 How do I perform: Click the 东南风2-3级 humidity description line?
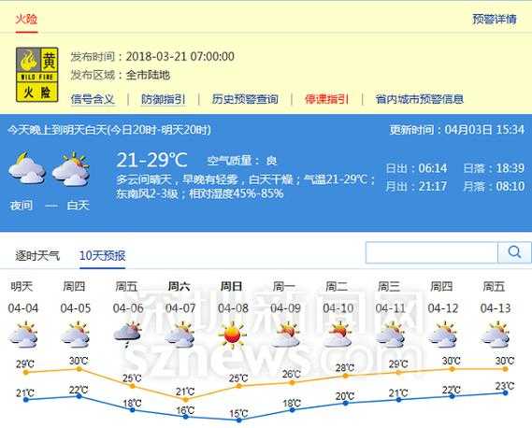click(x=200, y=193)
